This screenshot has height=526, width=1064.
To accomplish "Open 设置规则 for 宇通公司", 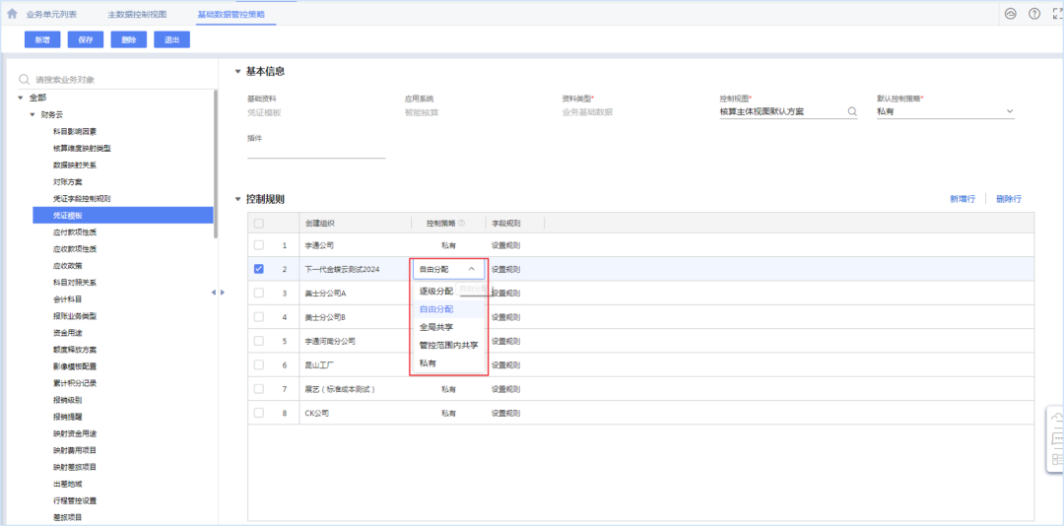I will [505, 245].
